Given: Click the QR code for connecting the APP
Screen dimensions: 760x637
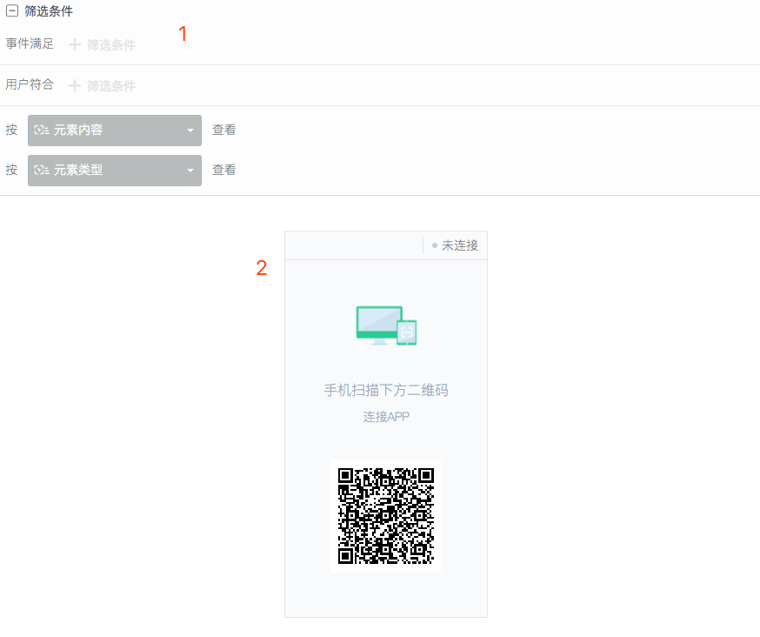Looking at the screenshot, I should [386, 516].
